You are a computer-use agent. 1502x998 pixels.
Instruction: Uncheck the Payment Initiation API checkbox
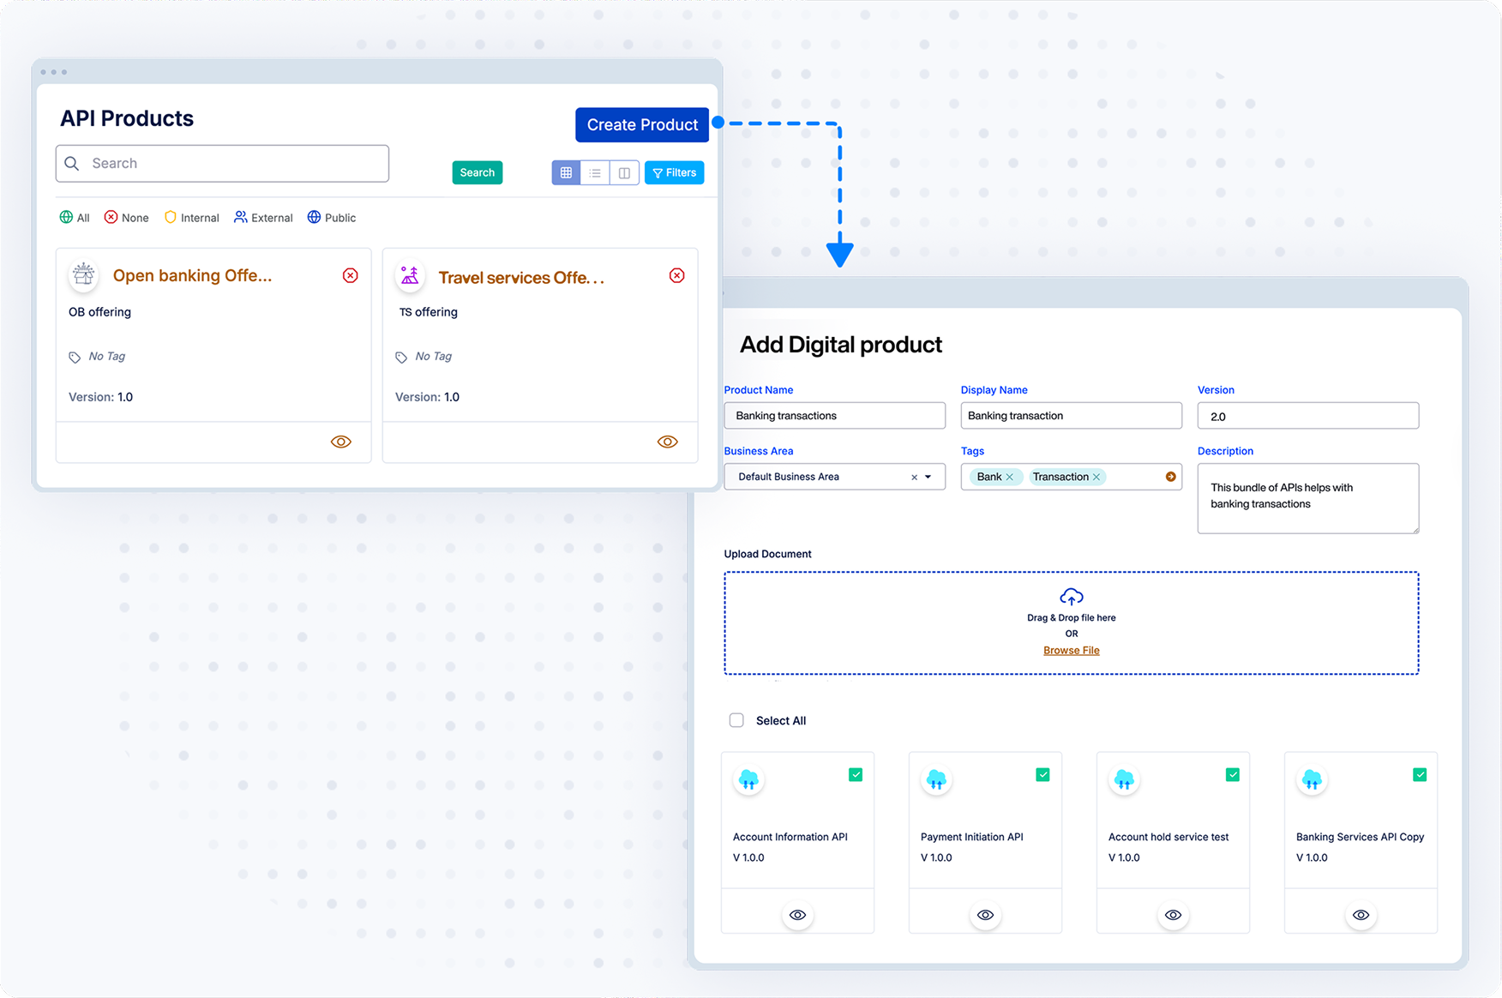coord(1043,774)
